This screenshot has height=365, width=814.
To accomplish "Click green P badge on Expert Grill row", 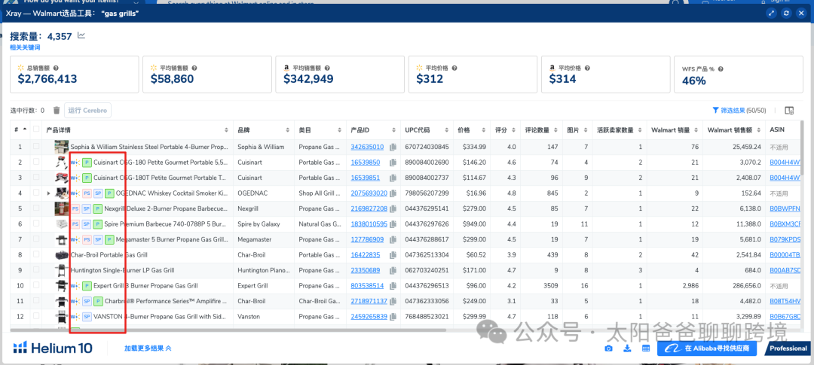I will pyautogui.click(x=87, y=286).
